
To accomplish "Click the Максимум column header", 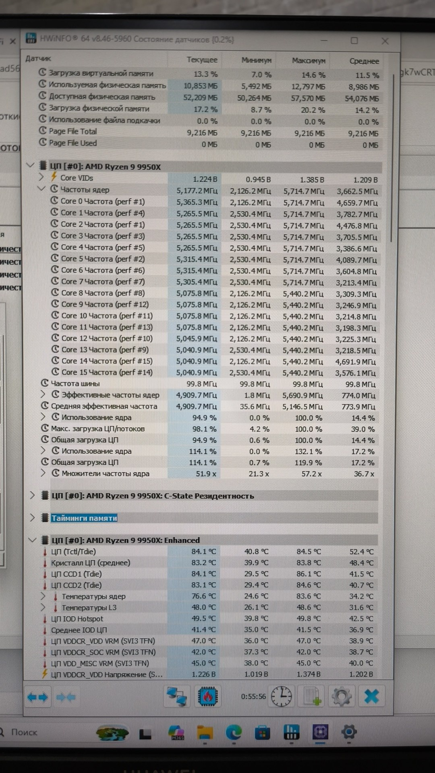I will point(309,61).
